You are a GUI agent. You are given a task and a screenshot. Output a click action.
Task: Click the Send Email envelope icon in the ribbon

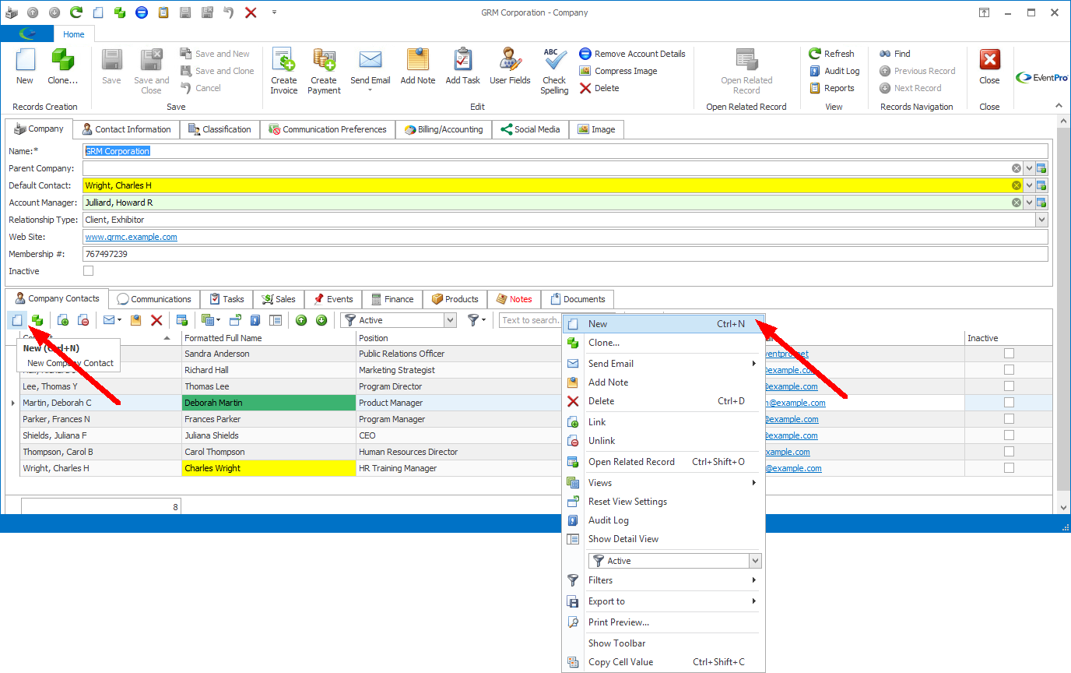370,61
